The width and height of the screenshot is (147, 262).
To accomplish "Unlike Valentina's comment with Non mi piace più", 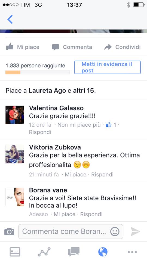I will tap(79, 125).
